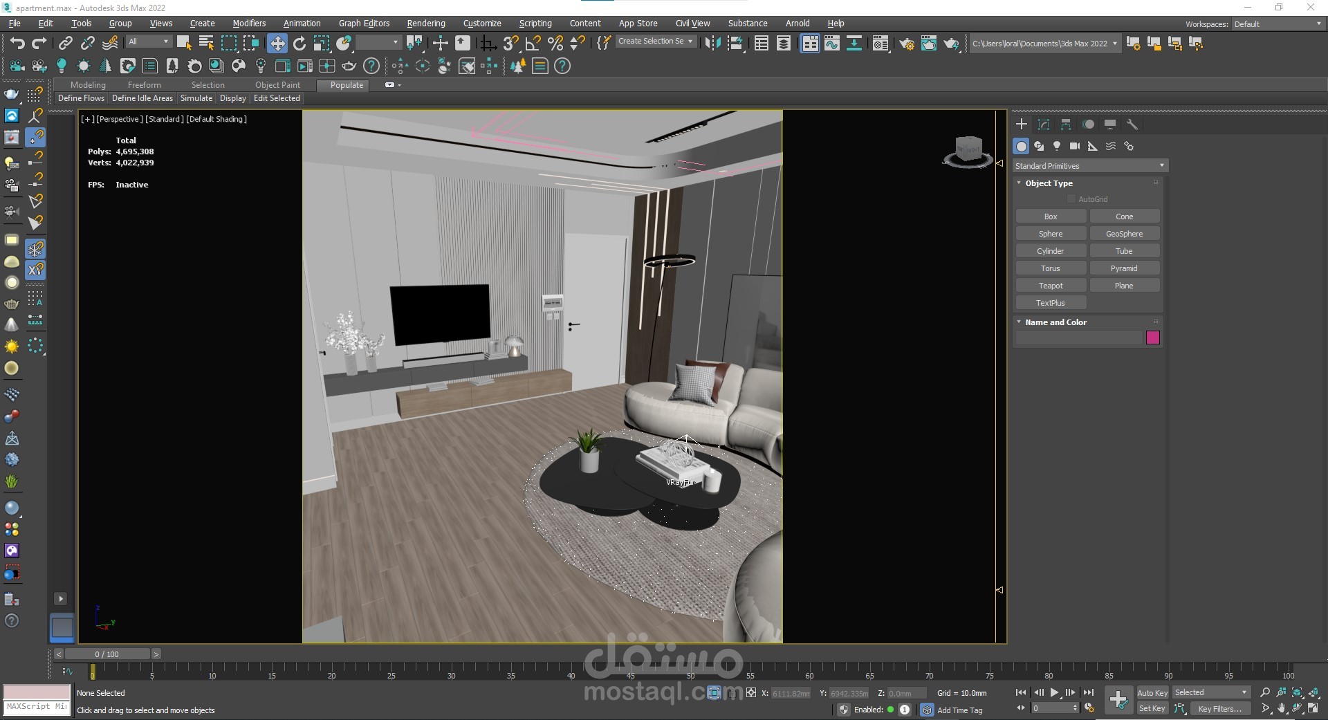Toggle the Ribbon display button
This screenshot has height=720, width=1328.
tap(810, 44)
